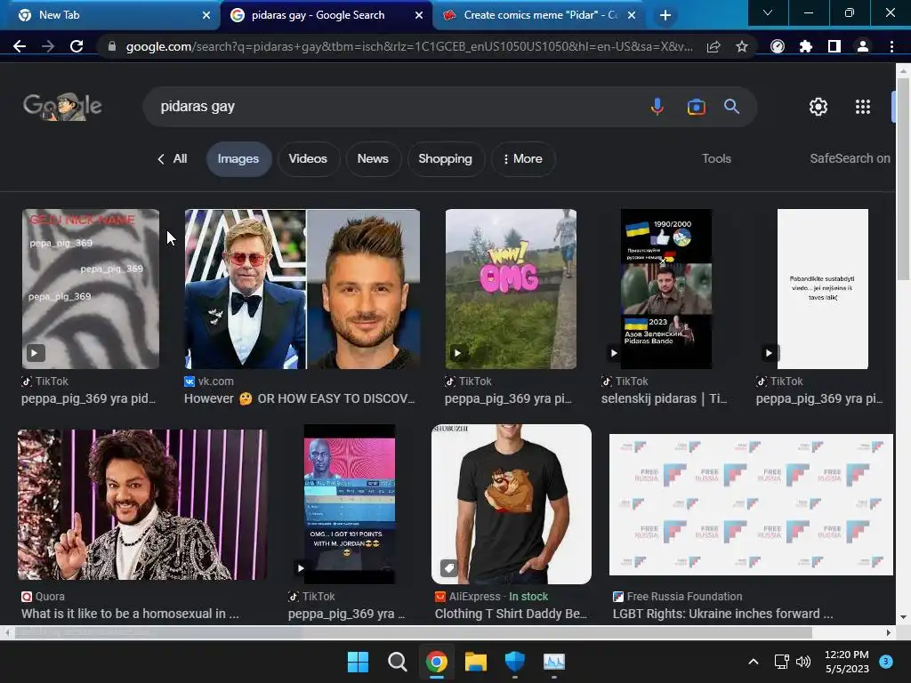The width and height of the screenshot is (911, 683).
Task: Click the Google doodle logo
Action: (63, 107)
